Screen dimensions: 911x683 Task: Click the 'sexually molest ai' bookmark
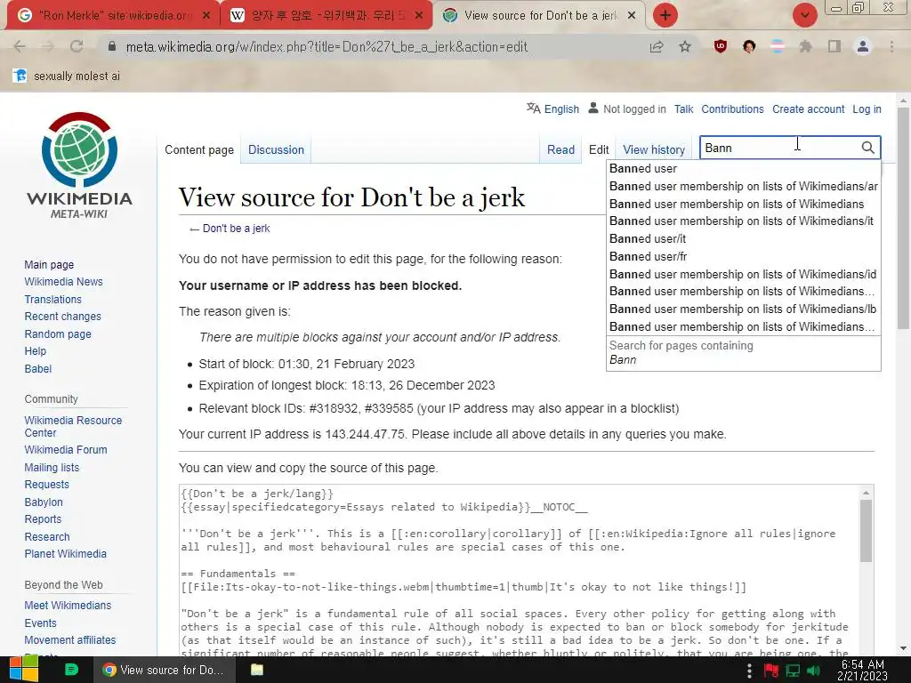pos(68,76)
